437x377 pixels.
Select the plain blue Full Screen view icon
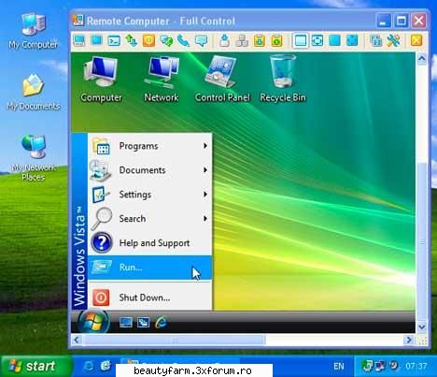tap(335, 41)
